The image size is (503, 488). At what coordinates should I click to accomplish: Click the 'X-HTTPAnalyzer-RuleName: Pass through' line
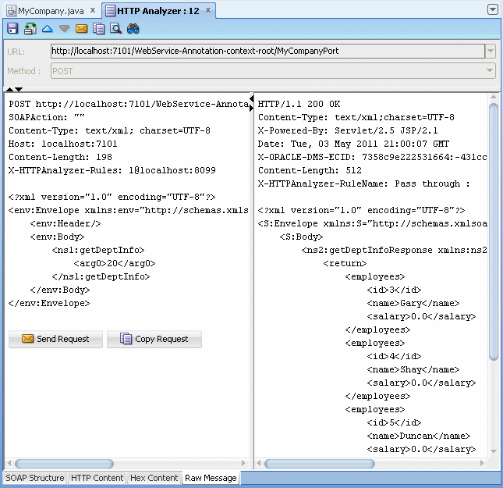(364, 183)
